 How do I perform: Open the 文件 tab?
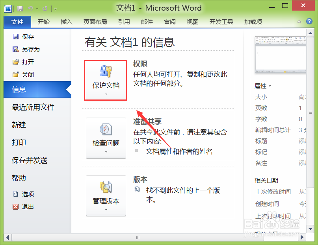point(17,22)
